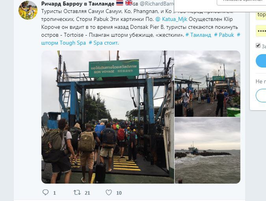This screenshot has height=201, width=266.
Task: Open the #Pabuk hashtag
Action: [x=224, y=35]
